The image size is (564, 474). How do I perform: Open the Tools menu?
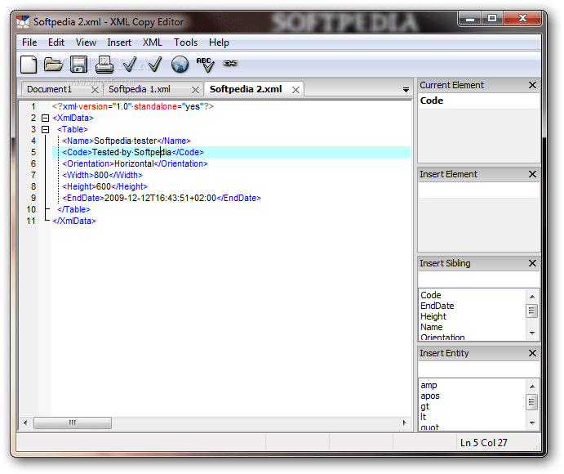coord(185,42)
